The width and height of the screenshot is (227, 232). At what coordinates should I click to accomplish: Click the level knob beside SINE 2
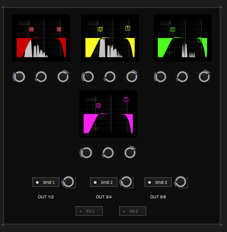tap(126, 182)
